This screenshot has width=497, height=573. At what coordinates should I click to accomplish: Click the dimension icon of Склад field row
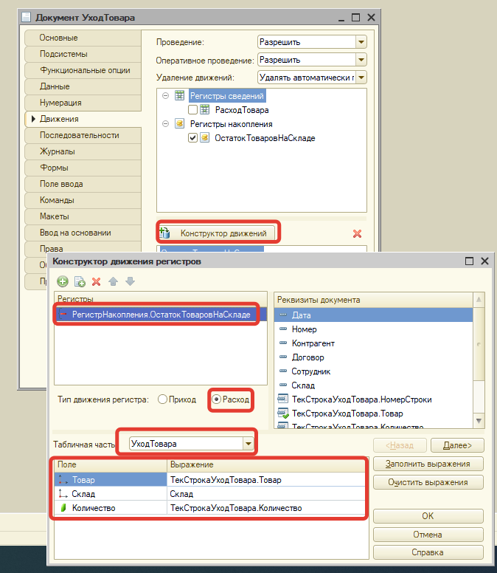(63, 494)
